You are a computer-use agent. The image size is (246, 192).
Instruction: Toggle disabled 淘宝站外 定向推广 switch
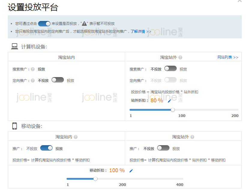tap(170, 80)
